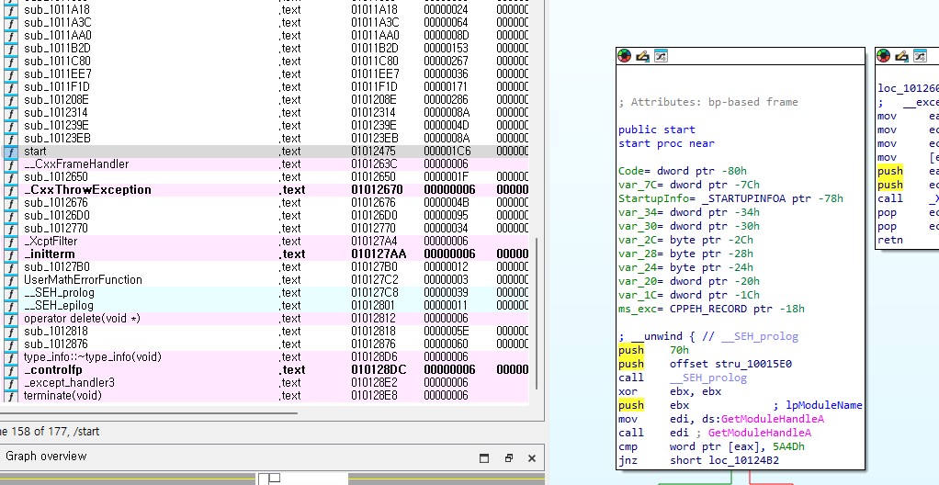Click function icon beside _except_handler3
939x485 pixels.
click(11, 383)
